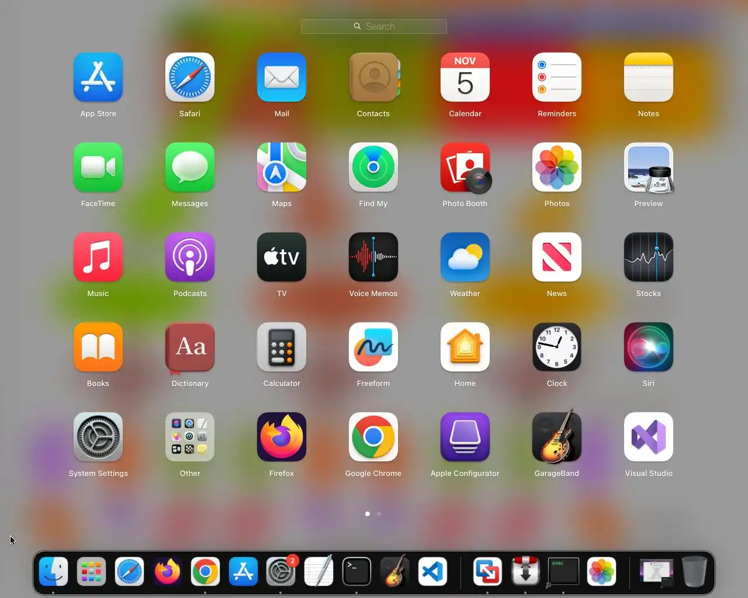
Task: Open the Notes app
Action: (x=649, y=77)
